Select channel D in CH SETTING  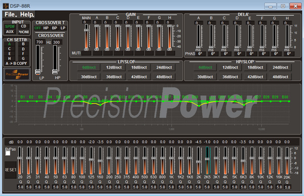pos(23,49)
